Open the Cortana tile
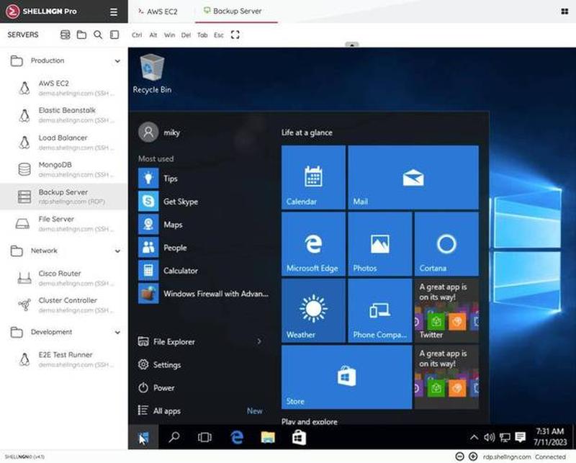Viewport: 576px width, 463px height. coord(446,244)
